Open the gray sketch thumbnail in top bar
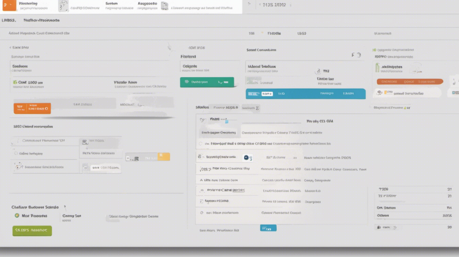This screenshot has width=459, height=257. (63, 6)
